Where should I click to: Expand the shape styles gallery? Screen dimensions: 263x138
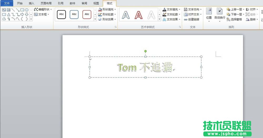point(95,19)
